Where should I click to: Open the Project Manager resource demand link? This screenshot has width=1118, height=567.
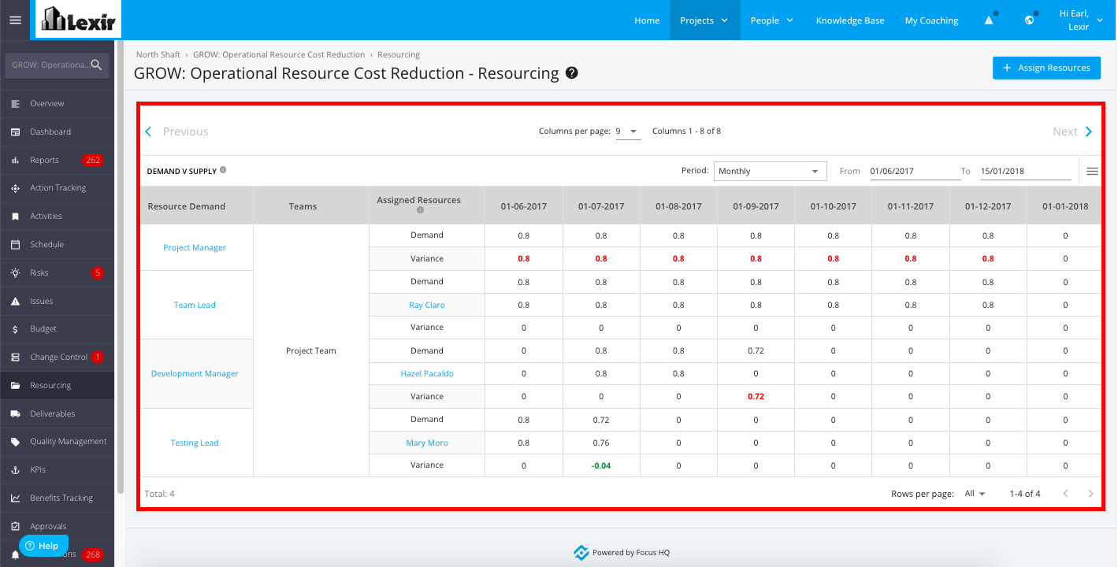(x=195, y=247)
